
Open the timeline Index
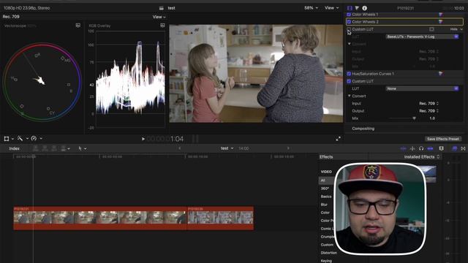click(14, 148)
